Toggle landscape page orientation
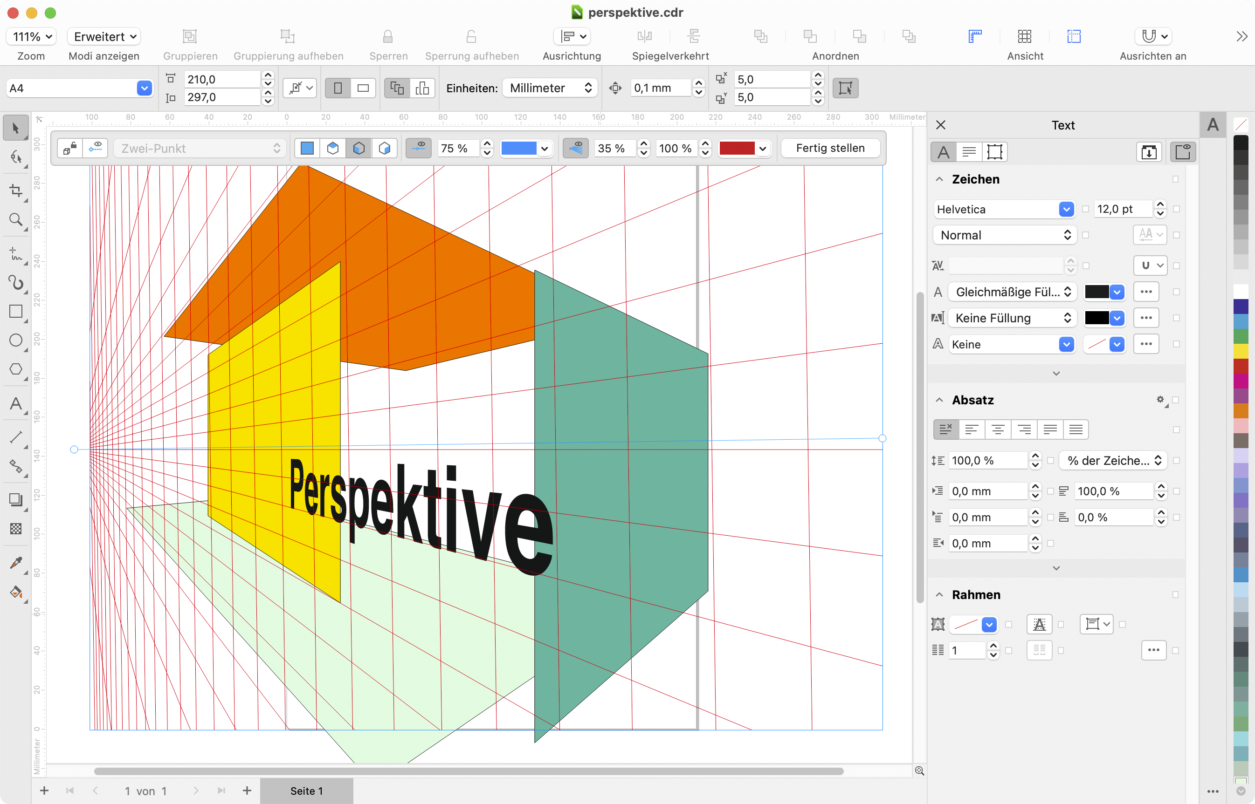The width and height of the screenshot is (1255, 804). pyautogui.click(x=363, y=88)
